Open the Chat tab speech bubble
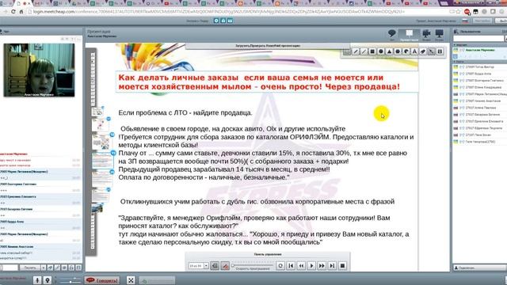 pos(392,35)
